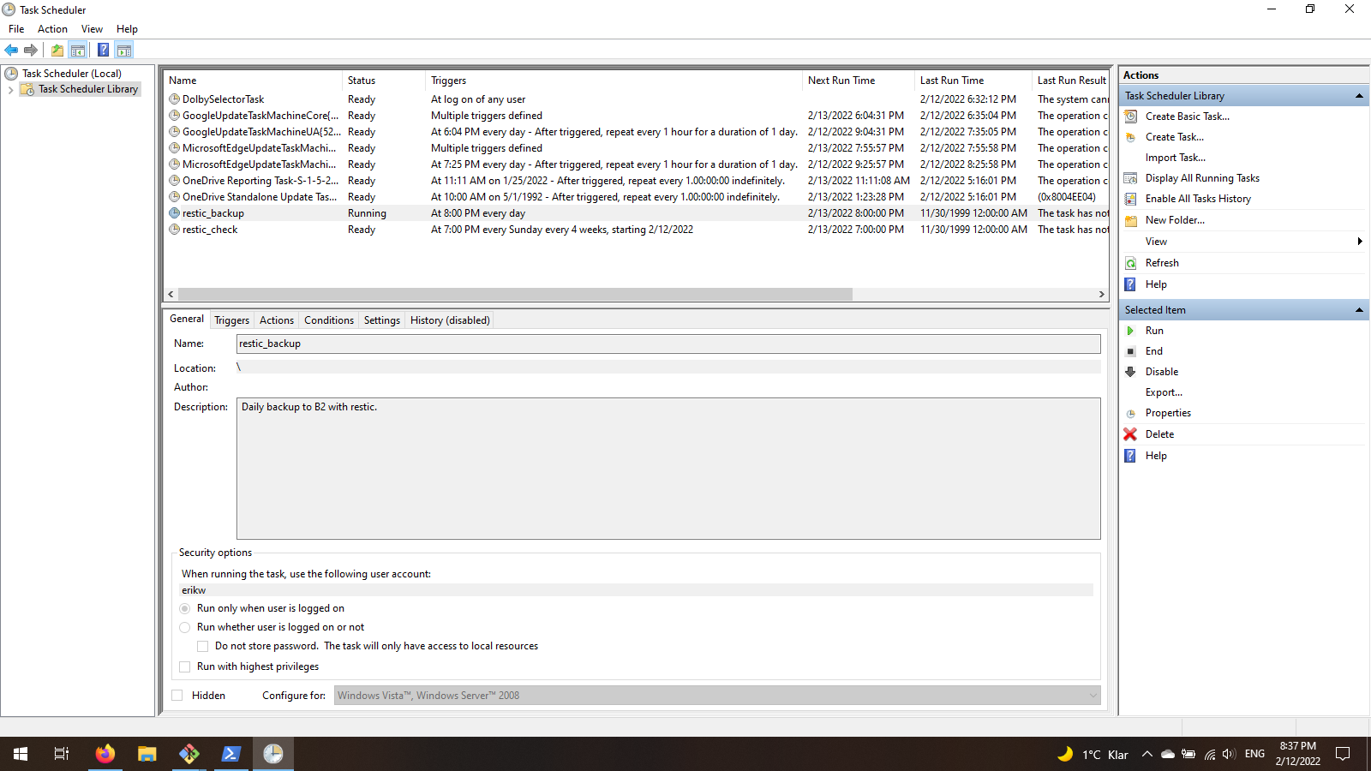
Task: Select 'Run whether user is logged on or not'
Action: coord(185,627)
